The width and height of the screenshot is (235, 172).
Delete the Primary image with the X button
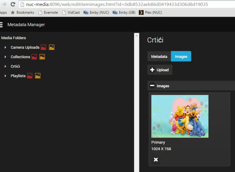(156, 160)
